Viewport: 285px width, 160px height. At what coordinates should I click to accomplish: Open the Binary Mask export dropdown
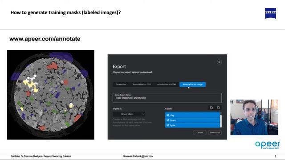[x=129, y=114]
